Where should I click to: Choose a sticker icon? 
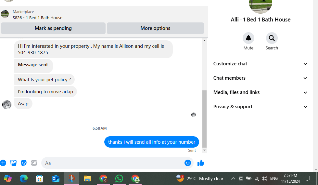click(24, 163)
